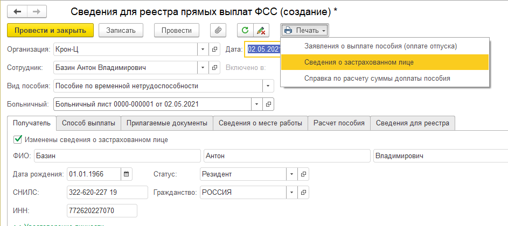Open the Печать dropdown menu

(304, 31)
